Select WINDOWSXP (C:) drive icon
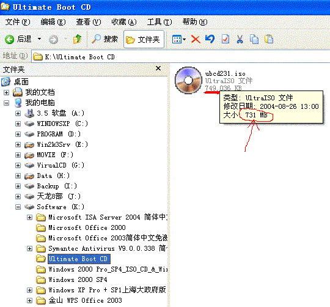This screenshot has width=330, height=307. pyautogui.click(x=29, y=124)
